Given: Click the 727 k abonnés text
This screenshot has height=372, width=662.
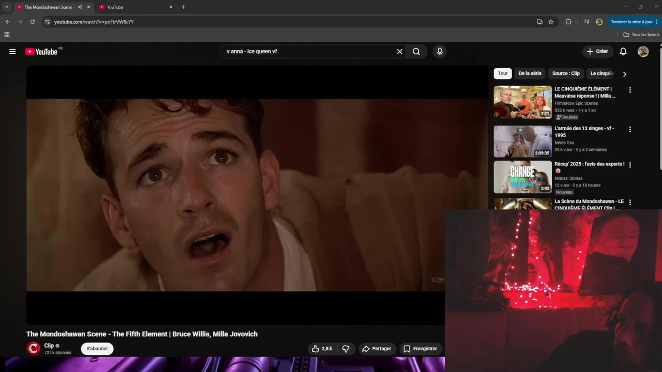Looking at the screenshot, I should [57, 353].
